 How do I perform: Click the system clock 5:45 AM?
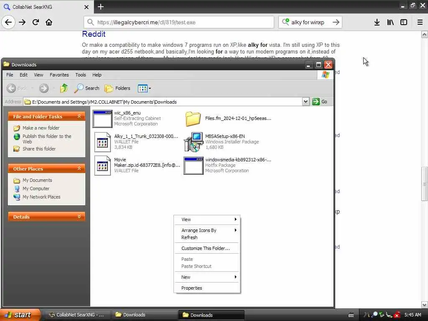click(x=413, y=315)
